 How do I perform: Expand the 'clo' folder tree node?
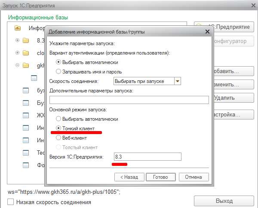click(x=17, y=53)
